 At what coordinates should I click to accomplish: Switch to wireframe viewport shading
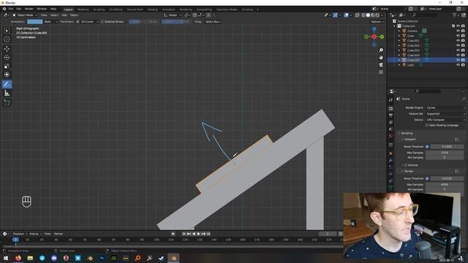(363, 15)
